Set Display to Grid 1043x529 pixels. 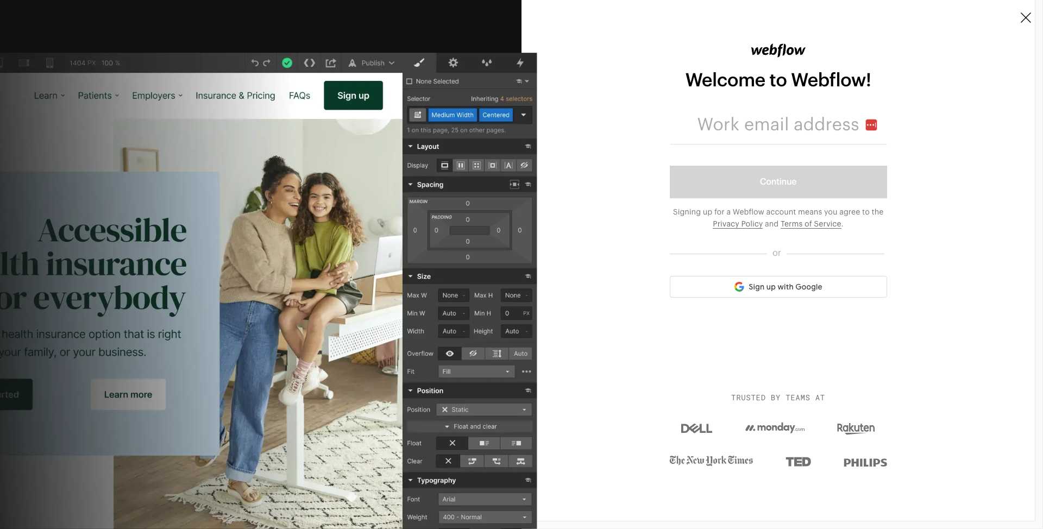tap(476, 165)
